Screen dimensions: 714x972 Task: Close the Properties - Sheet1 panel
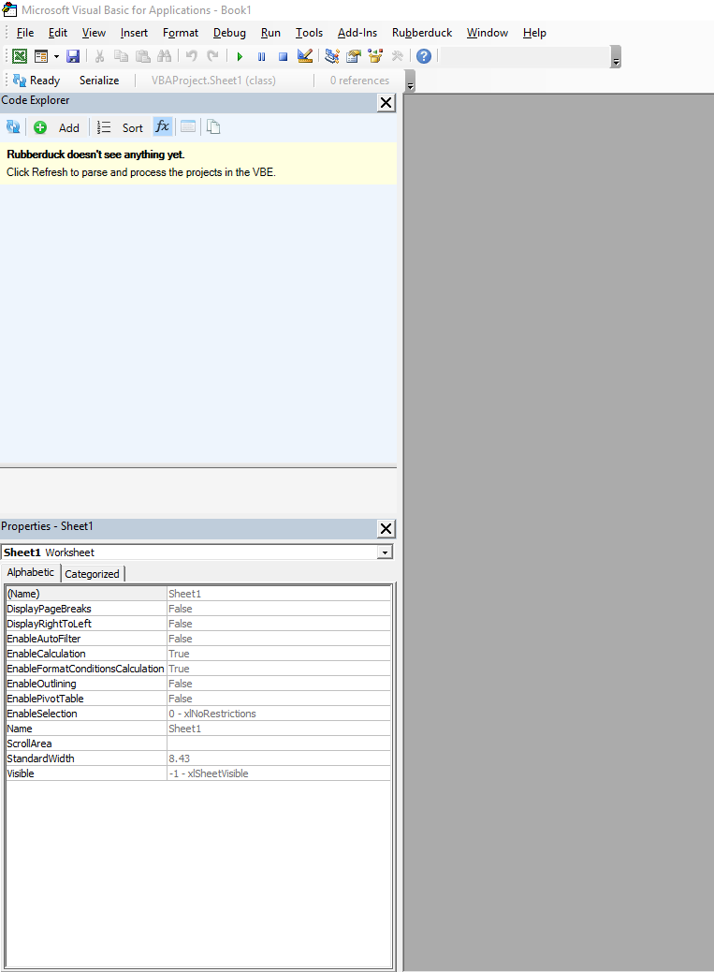pos(386,528)
